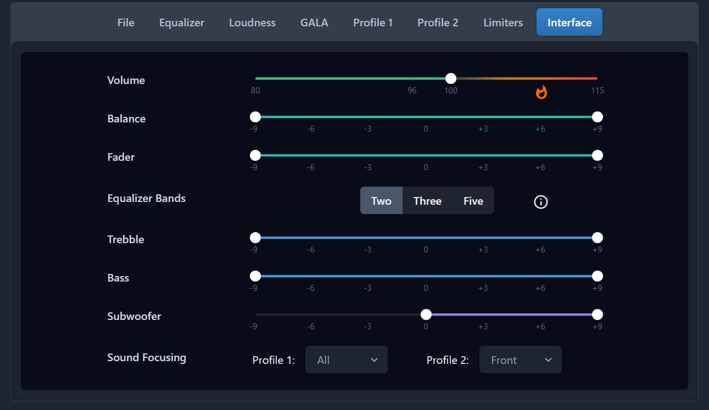Image resolution: width=709 pixels, height=410 pixels.
Task: Click the Balance slider right handle
Action: tap(598, 117)
